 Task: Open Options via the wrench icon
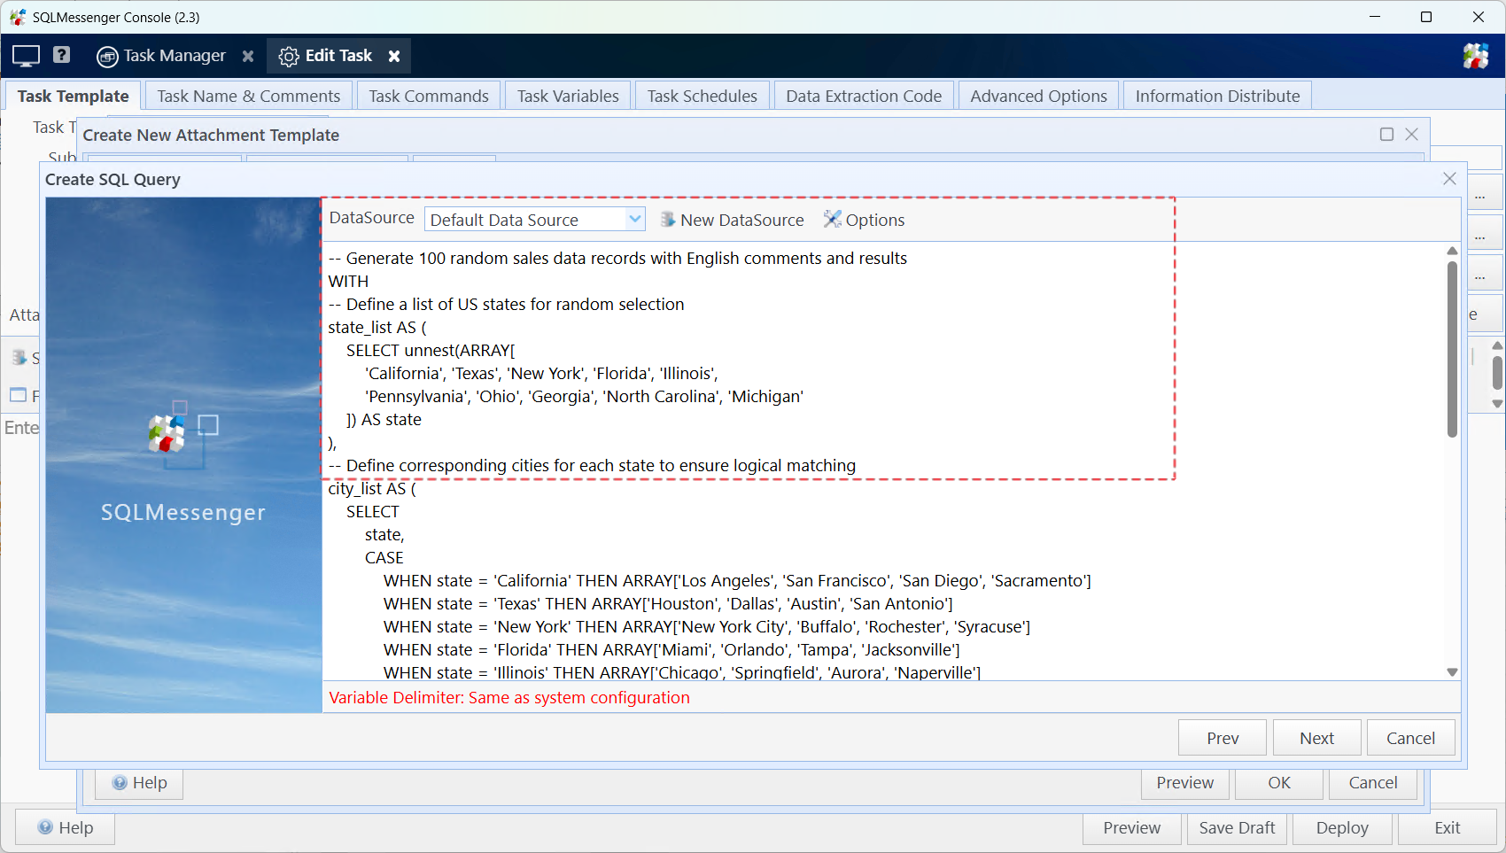(832, 220)
